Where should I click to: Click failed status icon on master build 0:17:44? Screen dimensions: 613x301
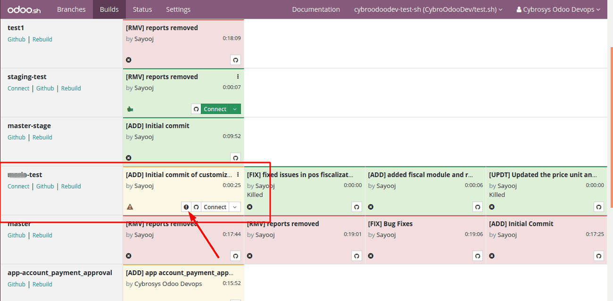(129, 256)
